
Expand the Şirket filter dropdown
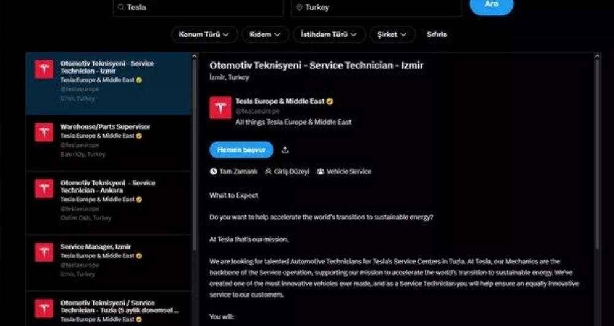pos(392,34)
